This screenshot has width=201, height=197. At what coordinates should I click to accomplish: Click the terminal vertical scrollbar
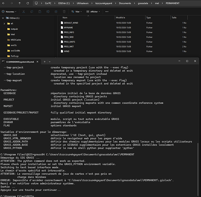click(x=198, y=170)
